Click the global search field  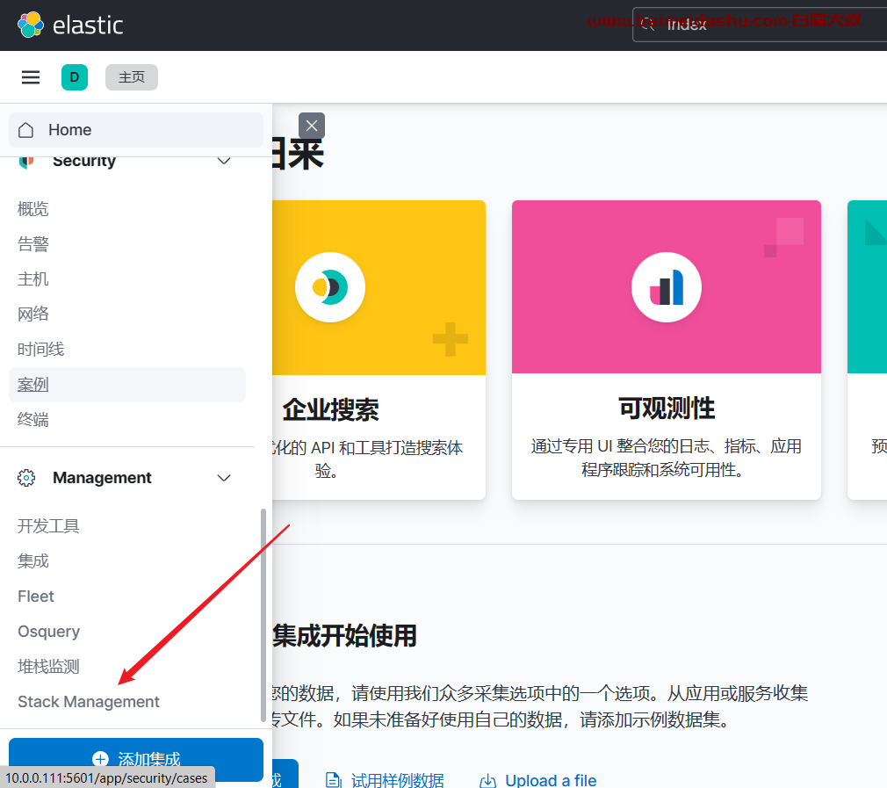coord(759,25)
